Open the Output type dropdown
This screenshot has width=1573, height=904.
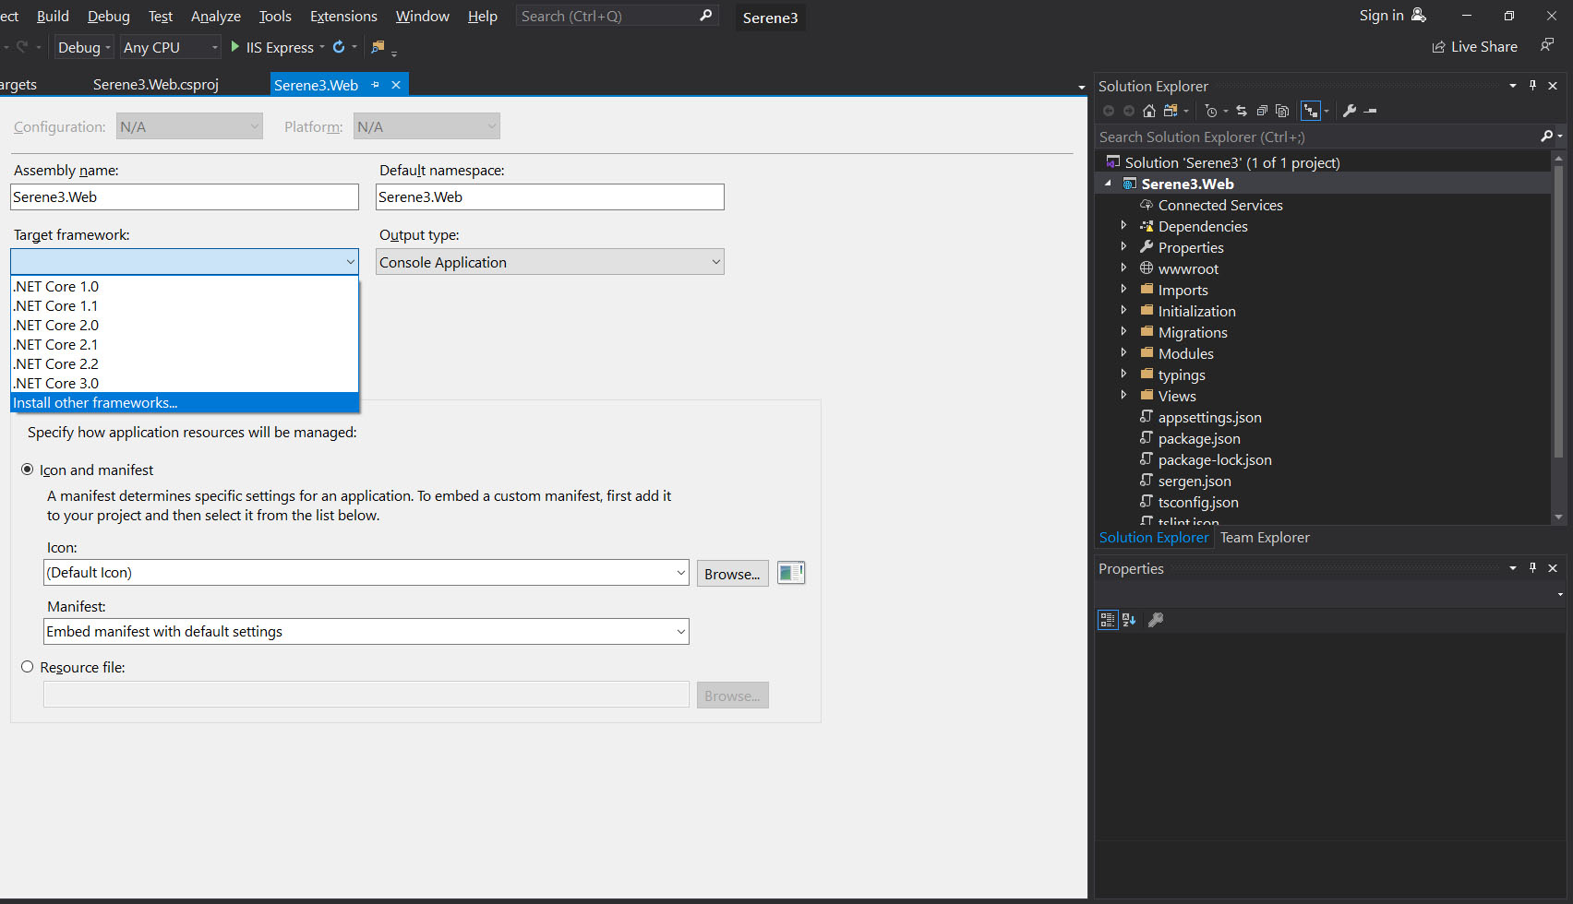[x=716, y=262]
